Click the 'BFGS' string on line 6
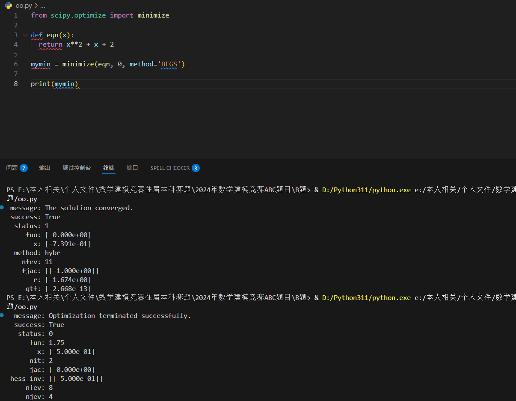 click(169, 64)
